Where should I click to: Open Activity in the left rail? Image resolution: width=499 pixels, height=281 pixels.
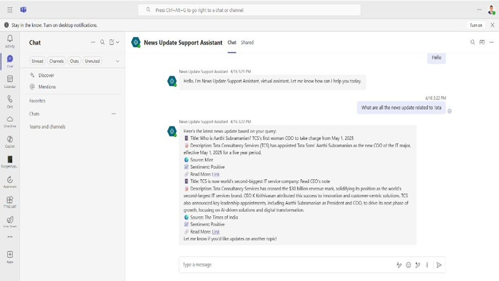(10, 41)
